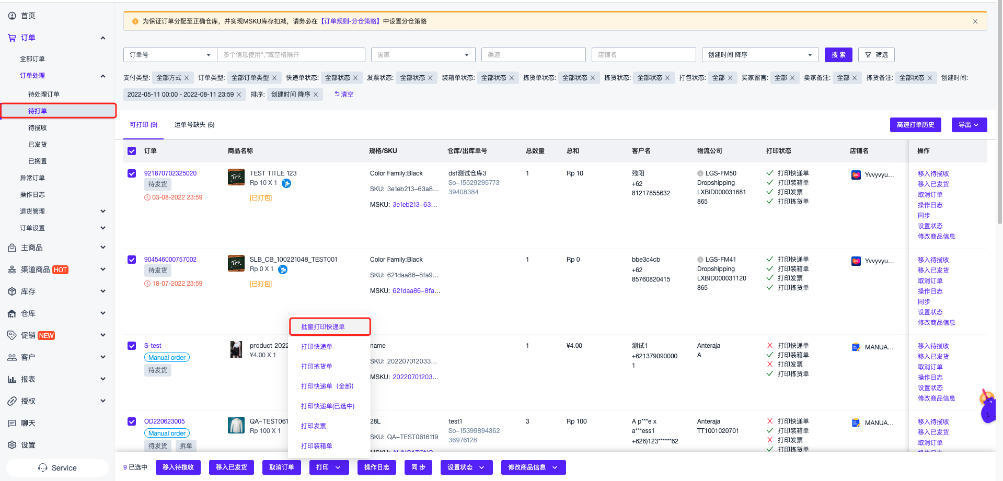The width and height of the screenshot is (1003, 481).
Task: Click the 客户 people icon
Action: 12,357
